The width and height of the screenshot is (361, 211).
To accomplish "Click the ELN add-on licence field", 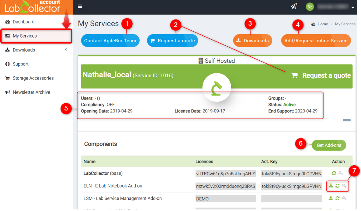I will point(225,186).
